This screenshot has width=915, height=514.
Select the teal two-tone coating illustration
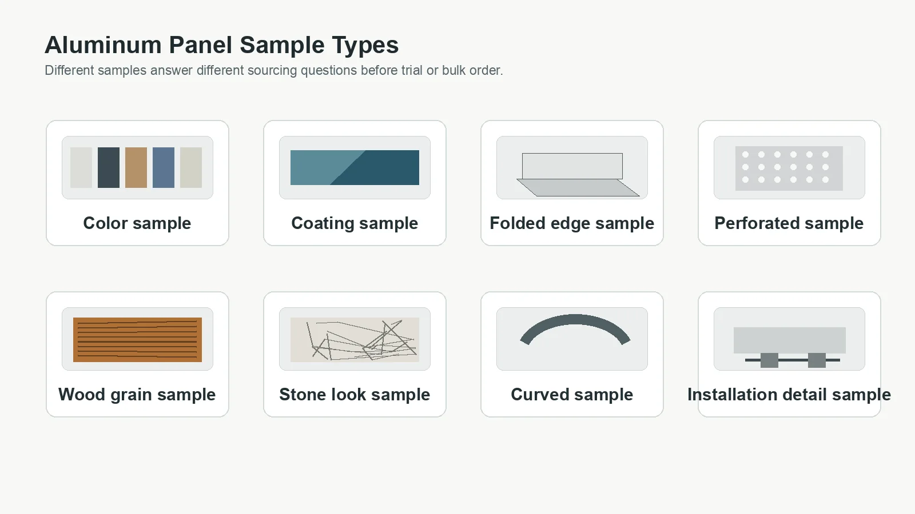(355, 167)
